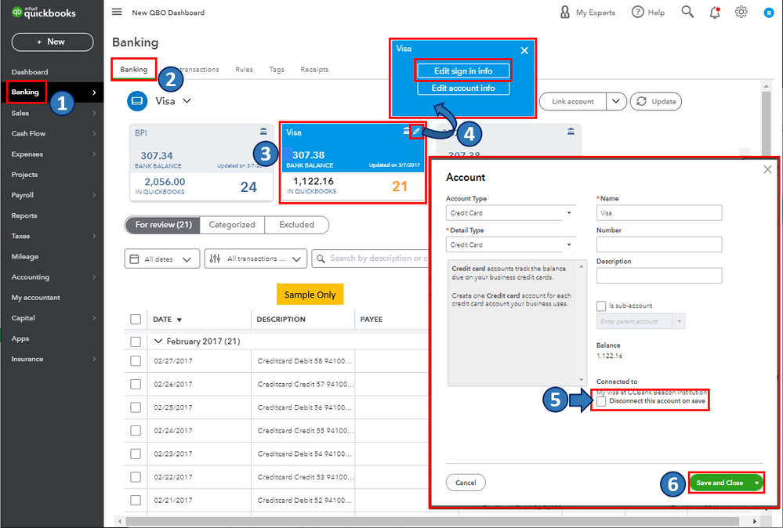The image size is (783, 528).
Task: Open the Link account dropdown arrow
Action: click(616, 101)
